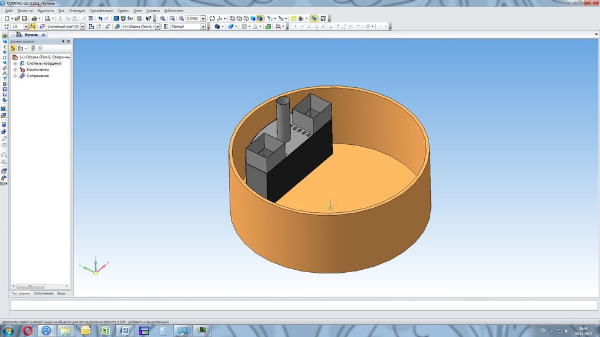Open Opera browser from the taskbar
The height and width of the screenshot is (337, 600).
pyautogui.click(x=28, y=330)
